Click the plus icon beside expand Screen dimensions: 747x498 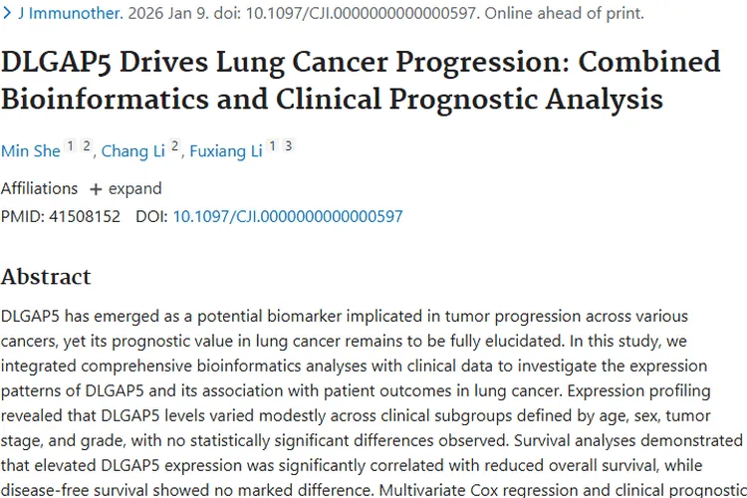(x=96, y=188)
